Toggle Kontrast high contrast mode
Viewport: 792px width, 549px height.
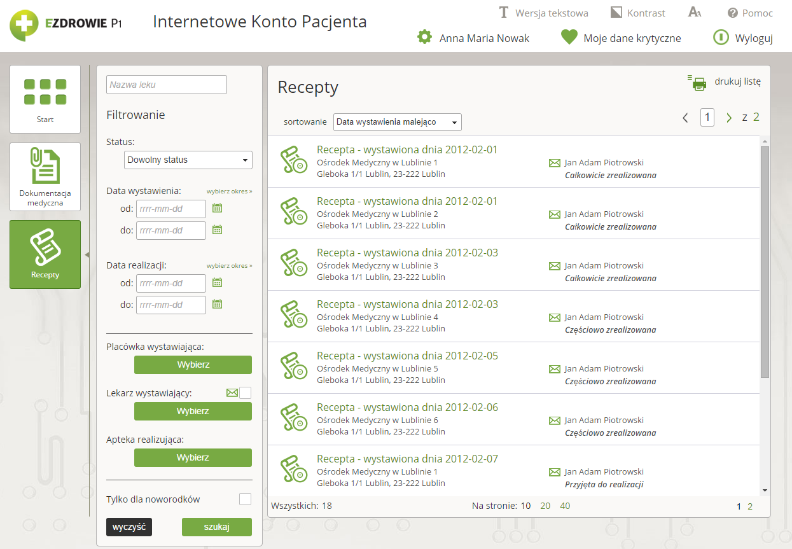[x=638, y=13]
